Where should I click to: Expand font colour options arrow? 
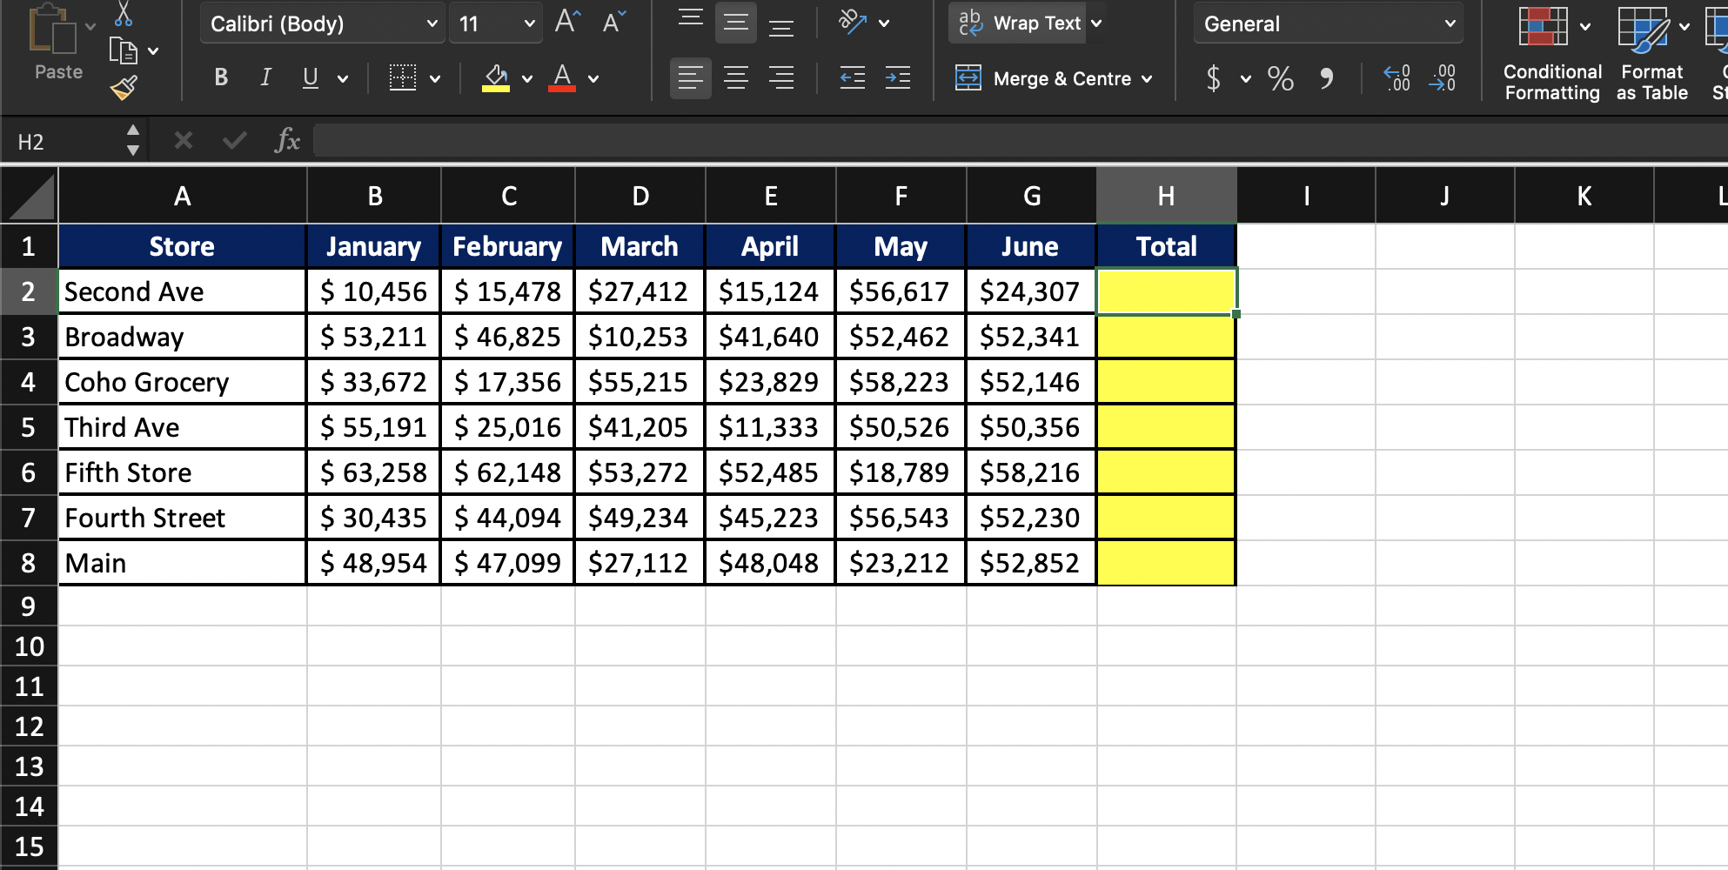click(593, 79)
